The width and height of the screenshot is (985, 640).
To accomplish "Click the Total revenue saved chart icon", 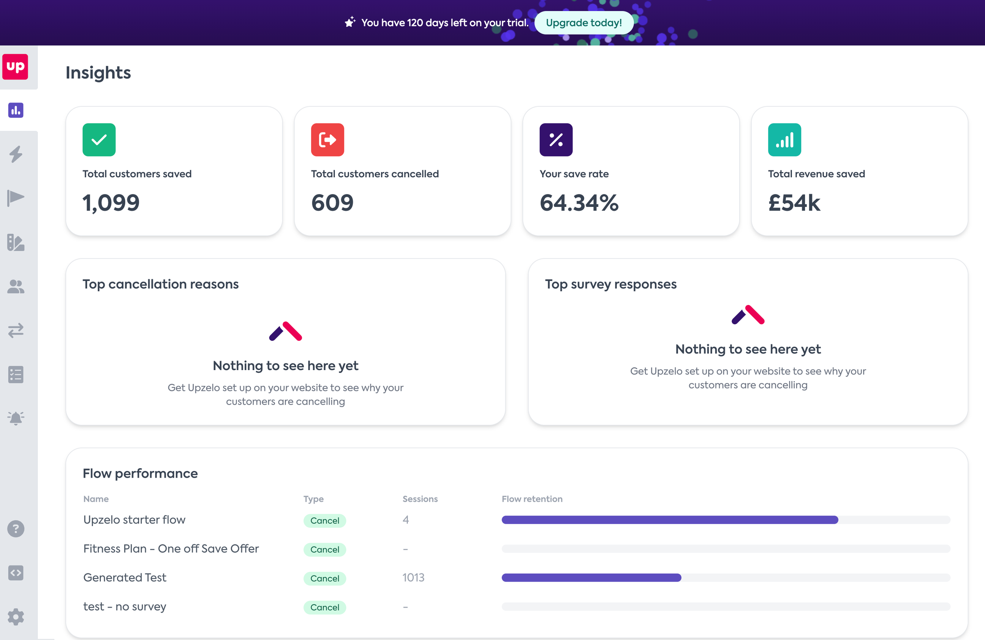I will [x=784, y=140].
